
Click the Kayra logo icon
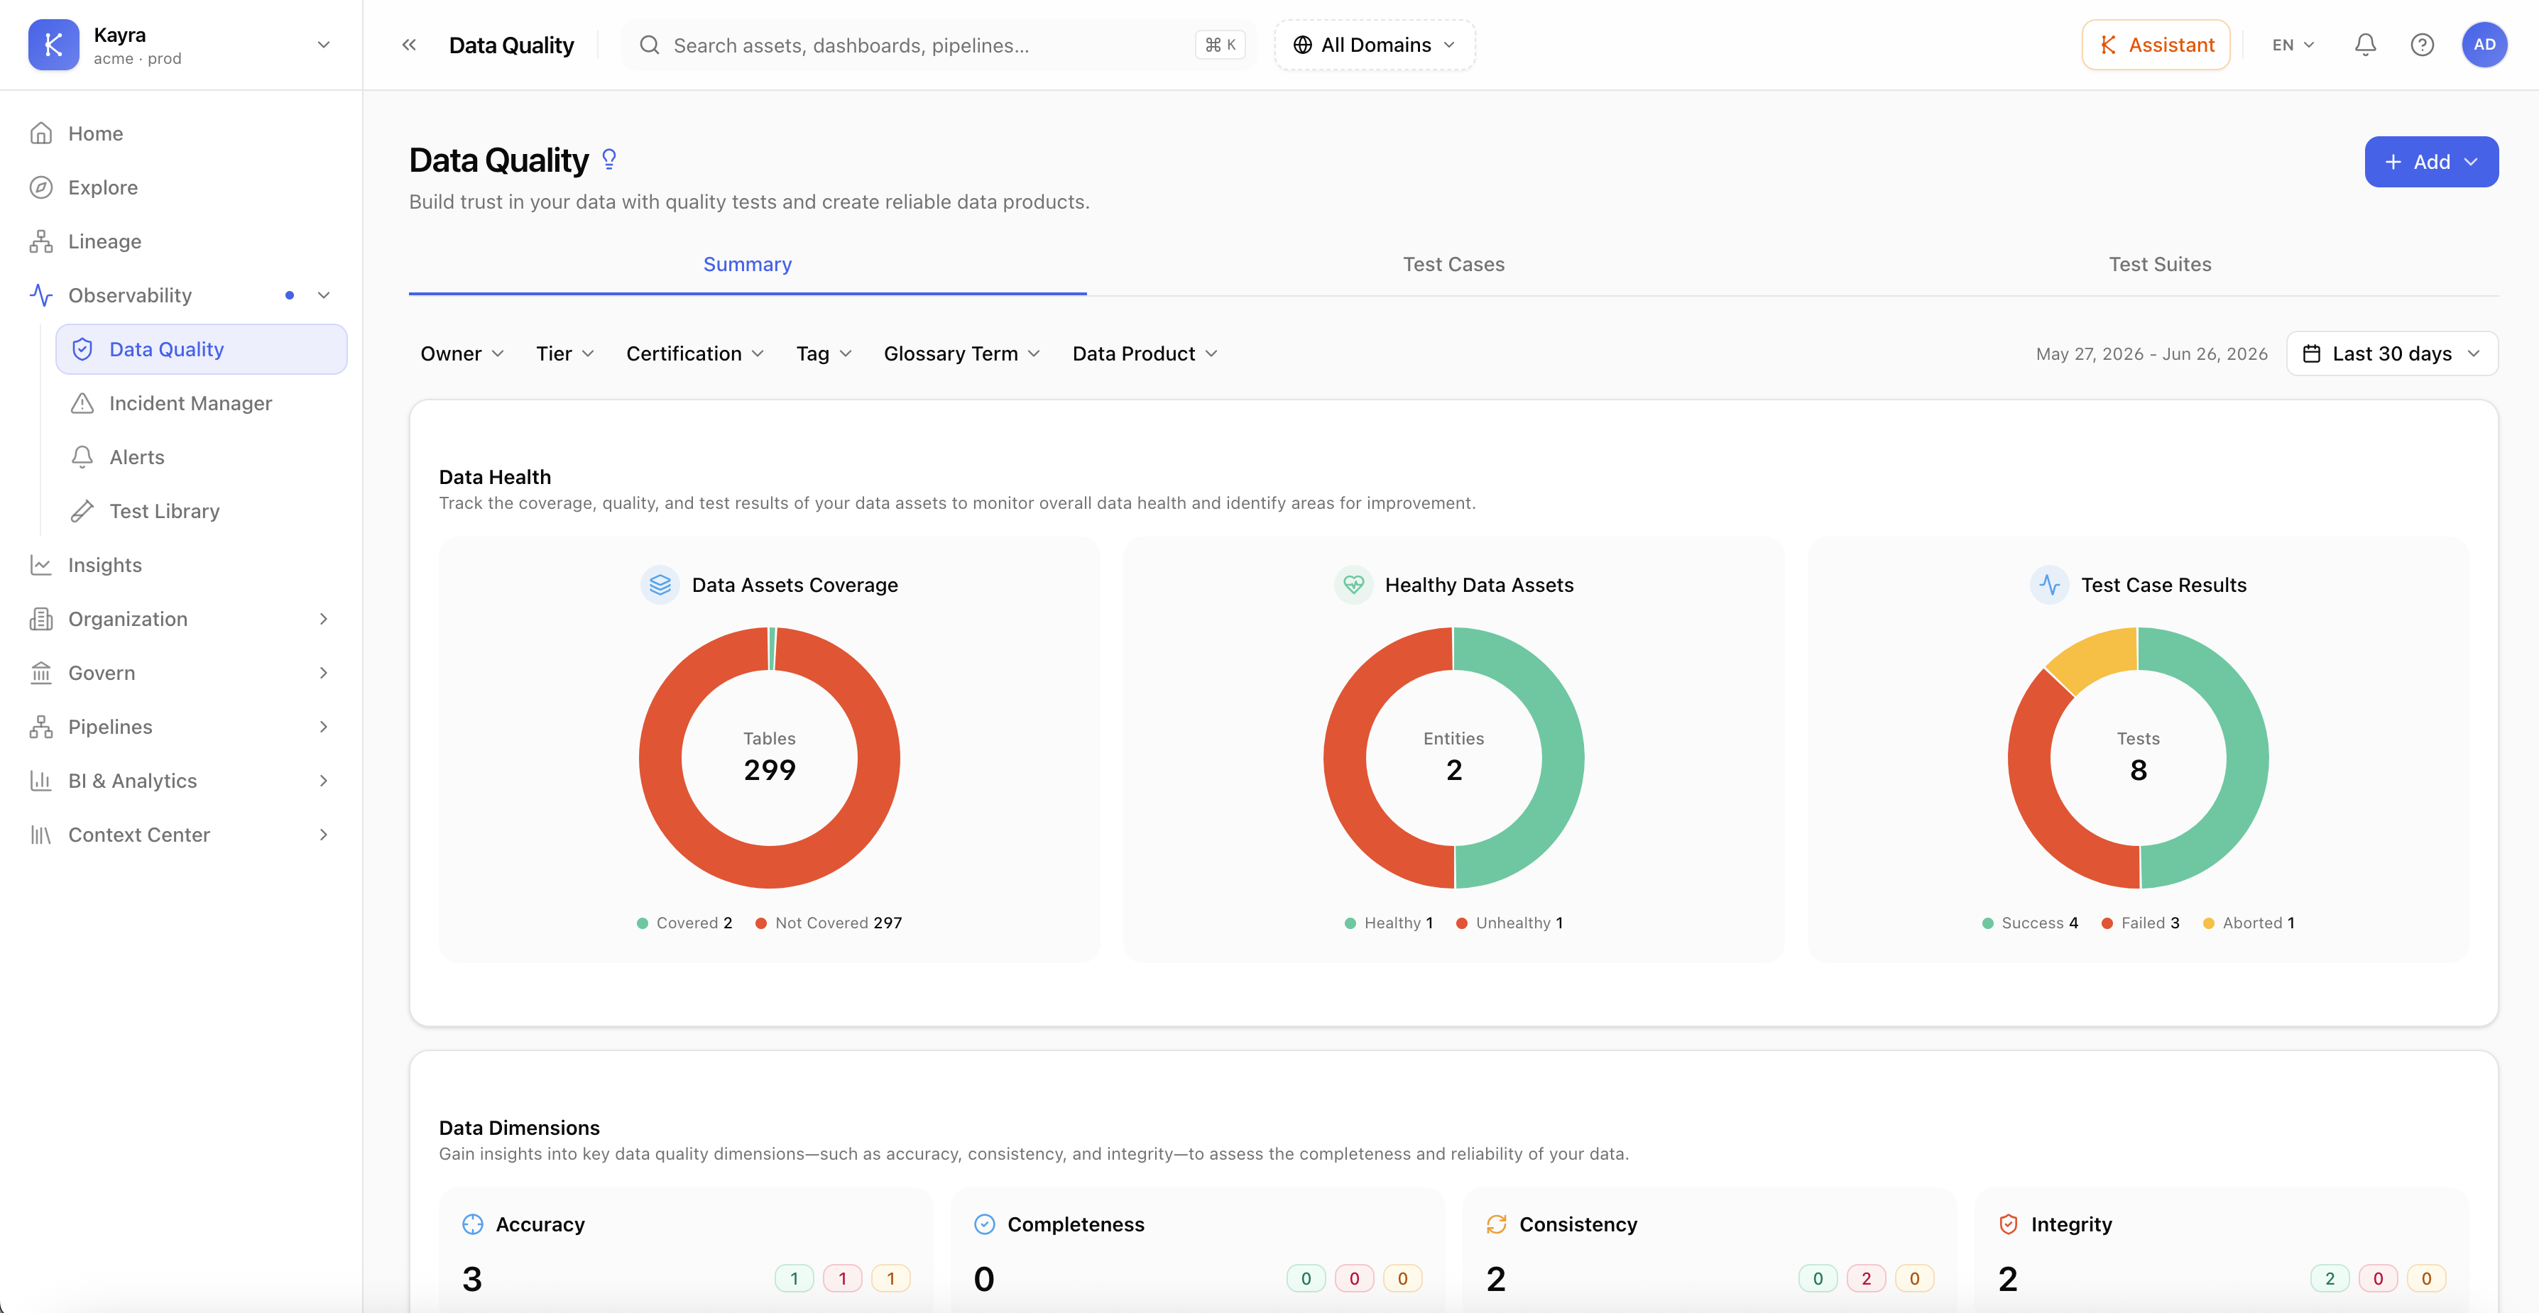coord(53,44)
